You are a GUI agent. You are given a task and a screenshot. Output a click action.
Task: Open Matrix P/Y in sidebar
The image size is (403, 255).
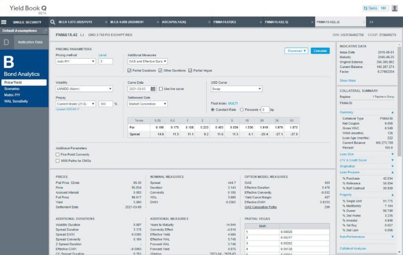pos(12,95)
